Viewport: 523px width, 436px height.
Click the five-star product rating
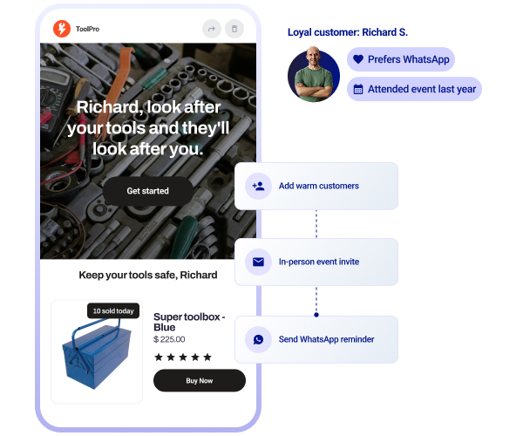(x=183, y=358)
